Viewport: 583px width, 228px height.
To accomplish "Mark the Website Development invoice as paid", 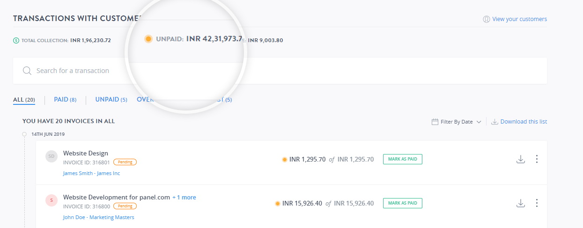I will [x=403, y=203].
